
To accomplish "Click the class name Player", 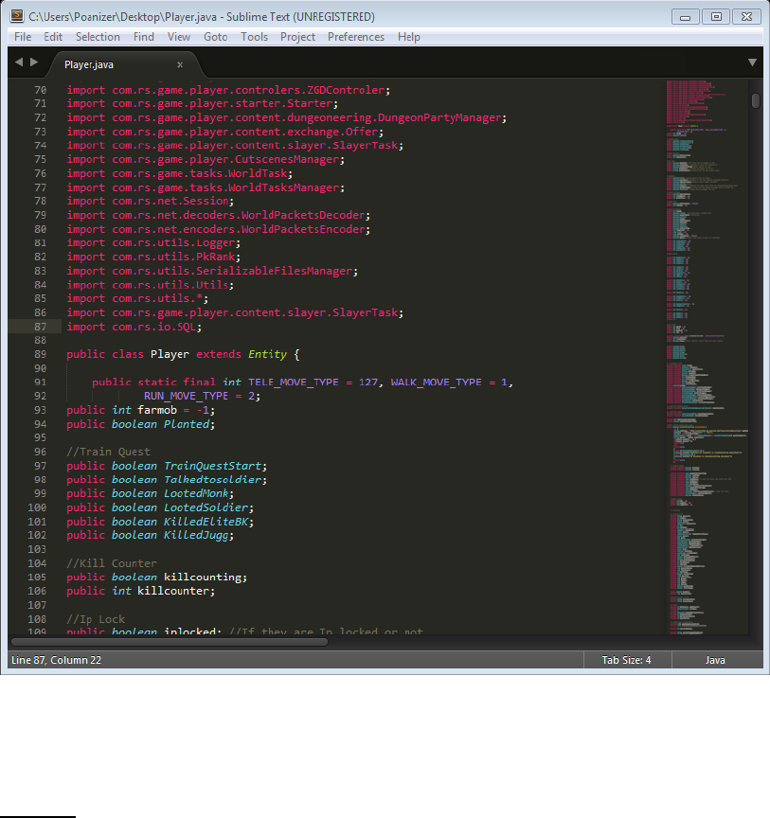I will [170, 354].
